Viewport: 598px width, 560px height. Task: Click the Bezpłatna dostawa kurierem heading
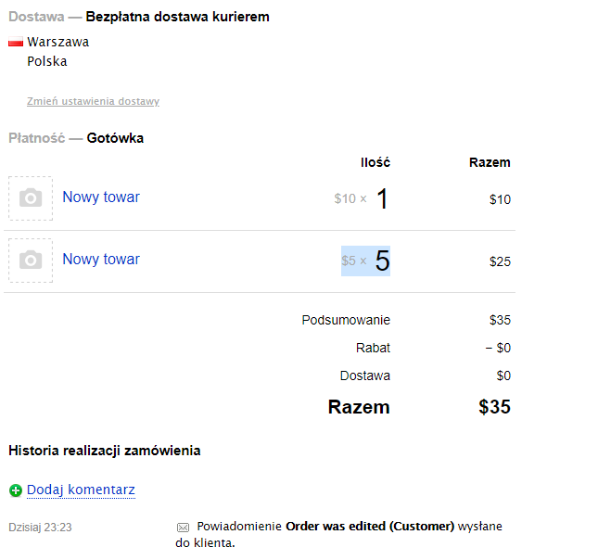[178, 17]
